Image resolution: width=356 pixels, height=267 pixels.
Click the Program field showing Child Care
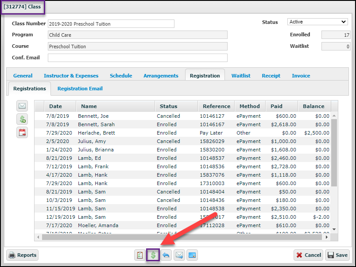coord(138,35)
